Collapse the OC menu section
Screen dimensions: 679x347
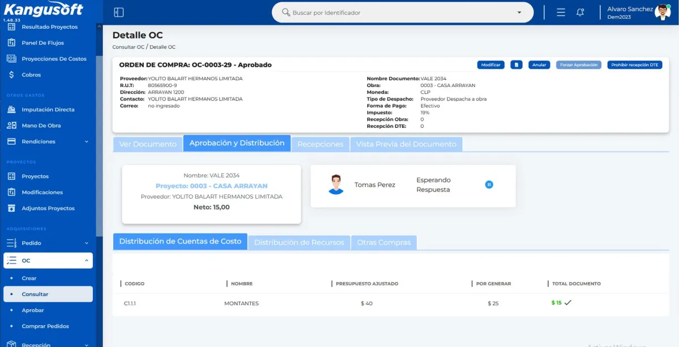(x=87, y=261)
